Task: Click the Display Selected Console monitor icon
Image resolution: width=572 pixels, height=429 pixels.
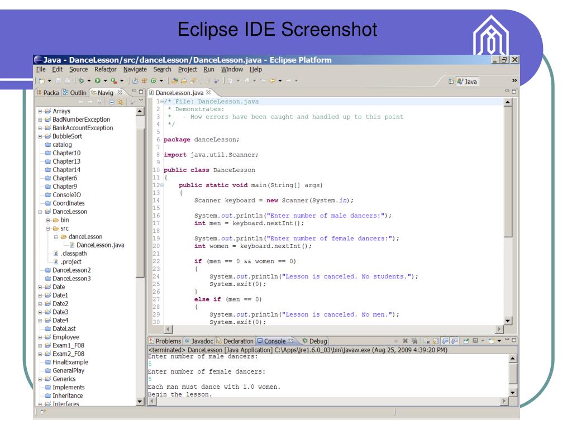Action: coord(476,341)
